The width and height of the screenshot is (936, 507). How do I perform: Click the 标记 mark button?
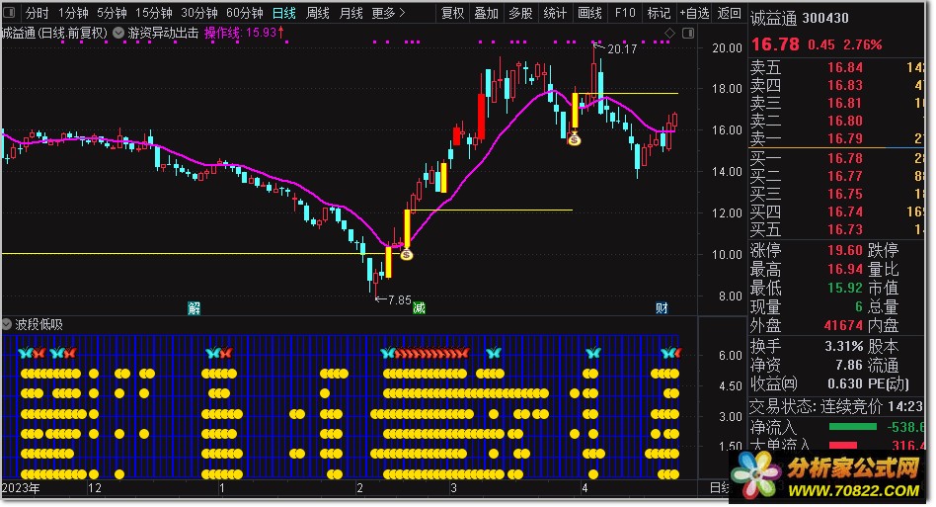(x=659, y=13)
